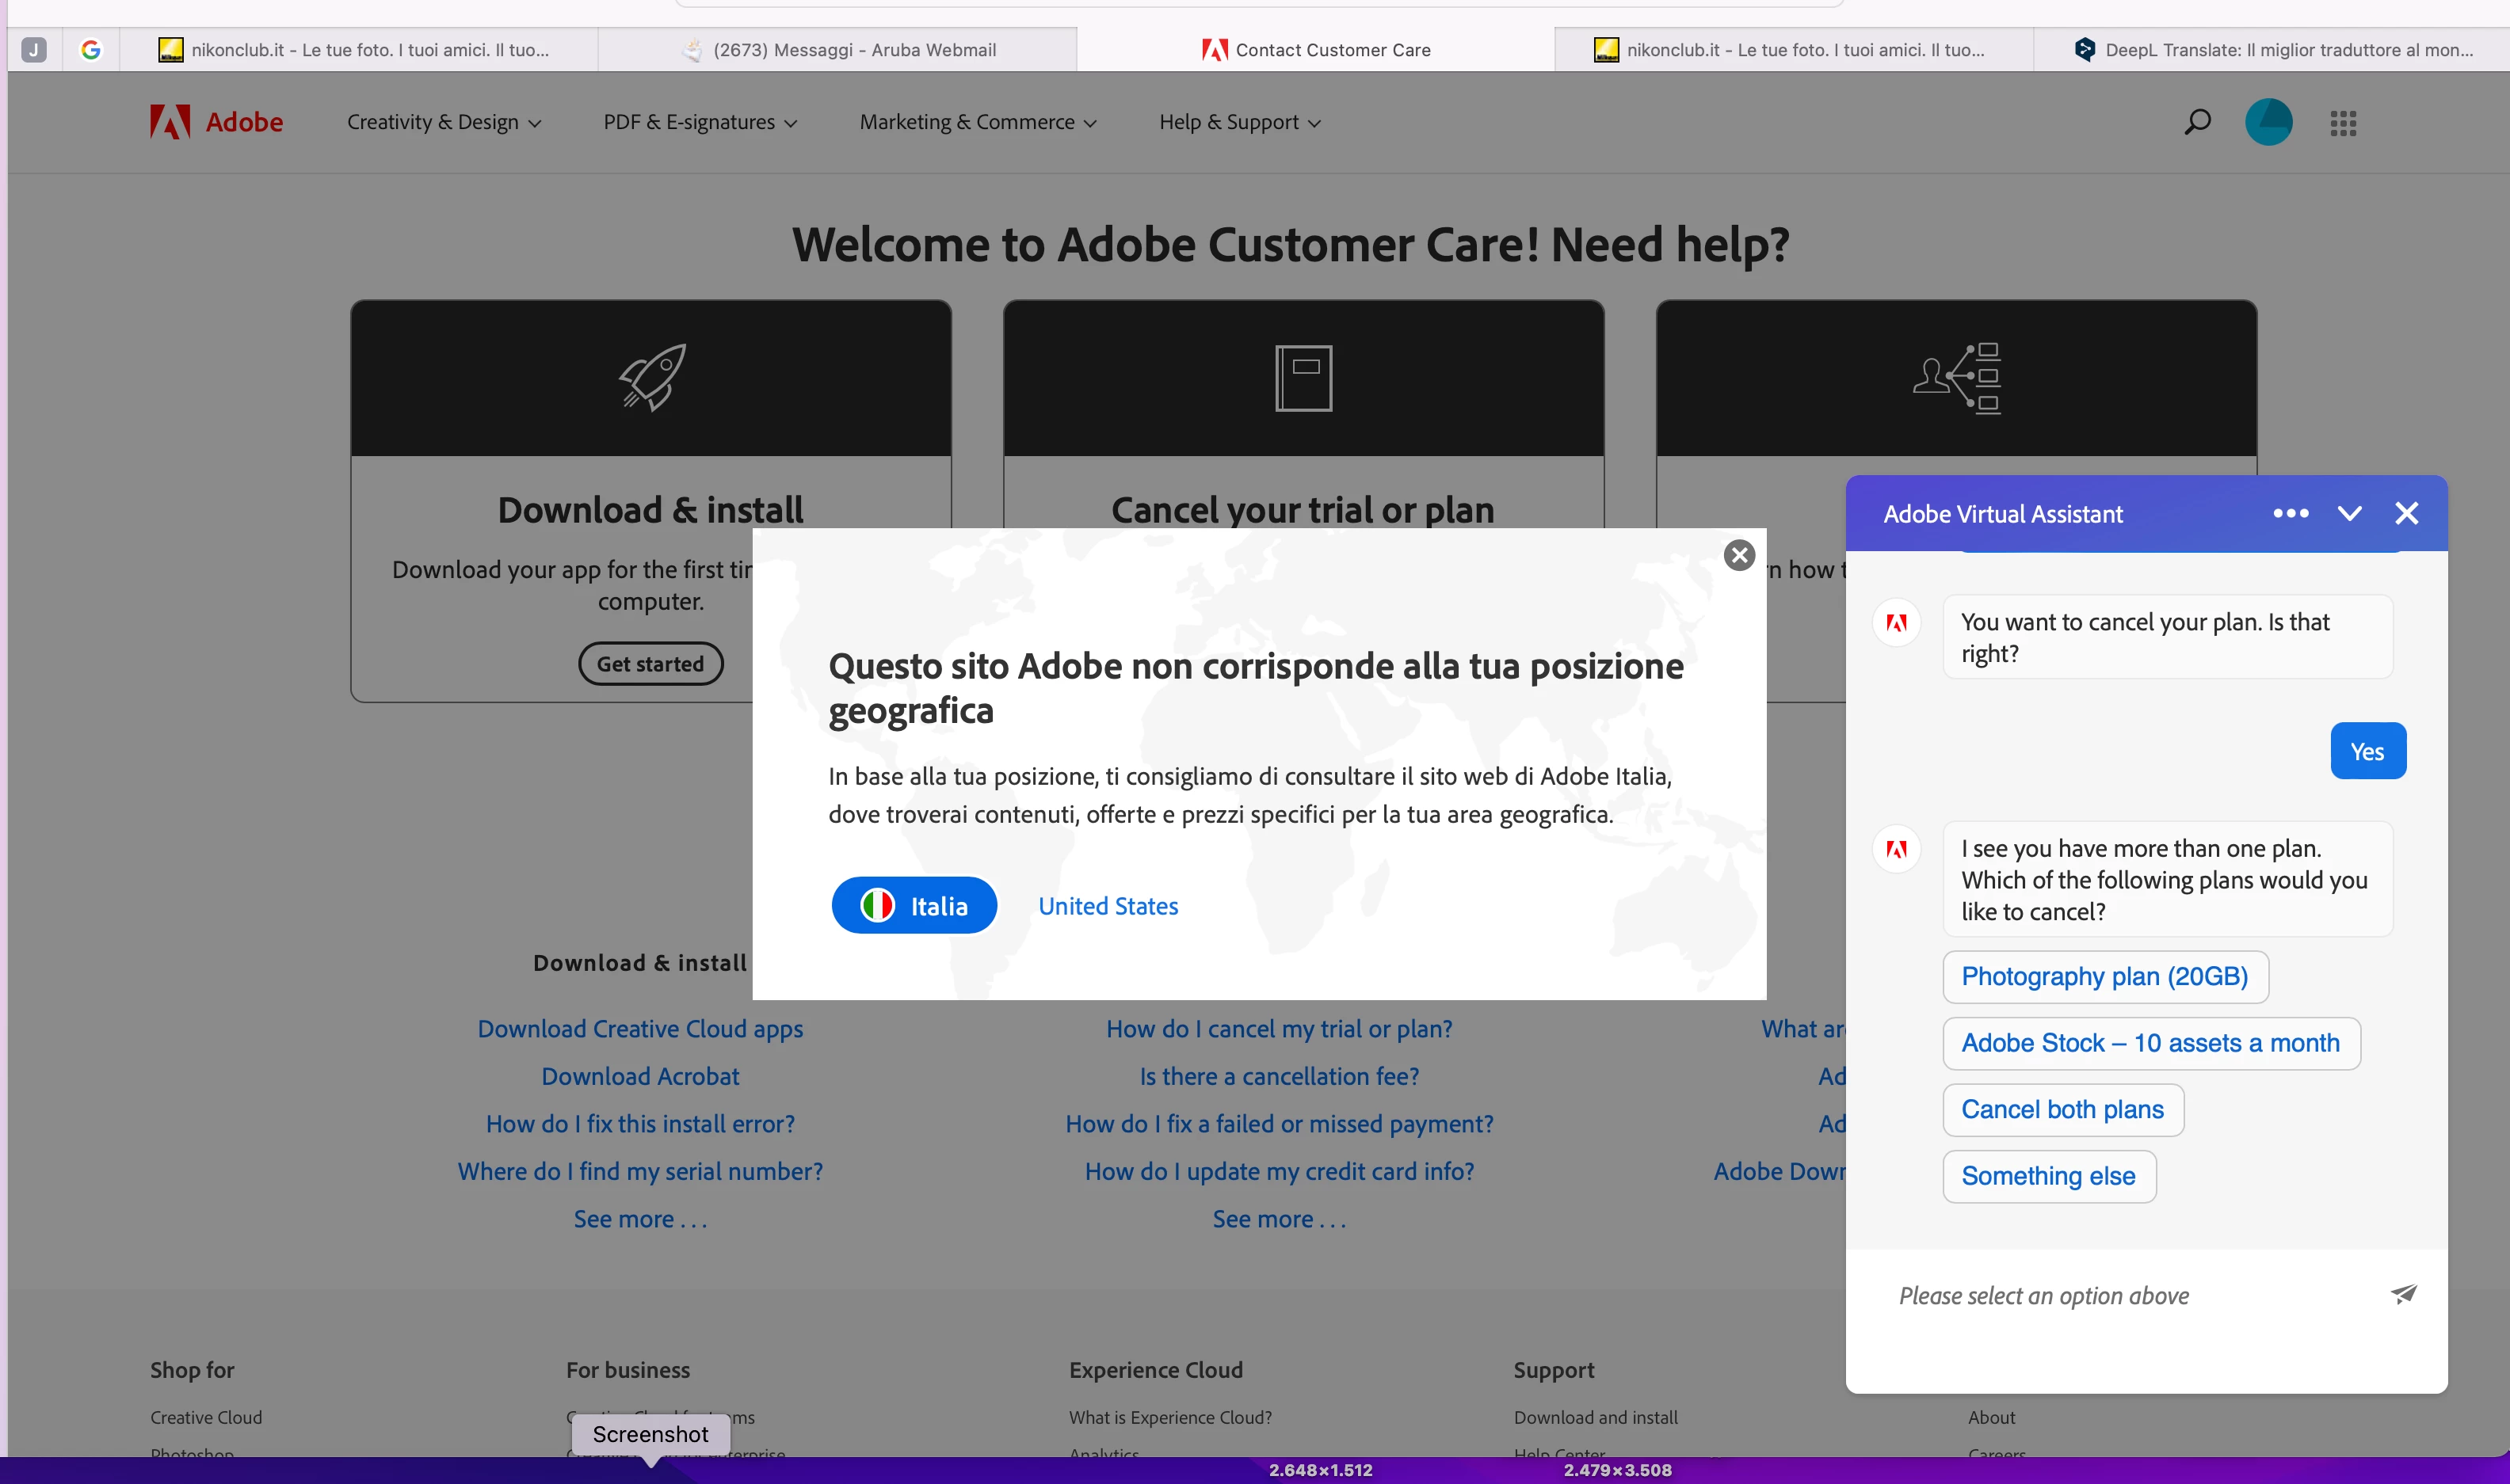Minimize the Adobe Virtual Assistant chat
This screenshot has width=2510, height=1484.
coord(2349,513)
